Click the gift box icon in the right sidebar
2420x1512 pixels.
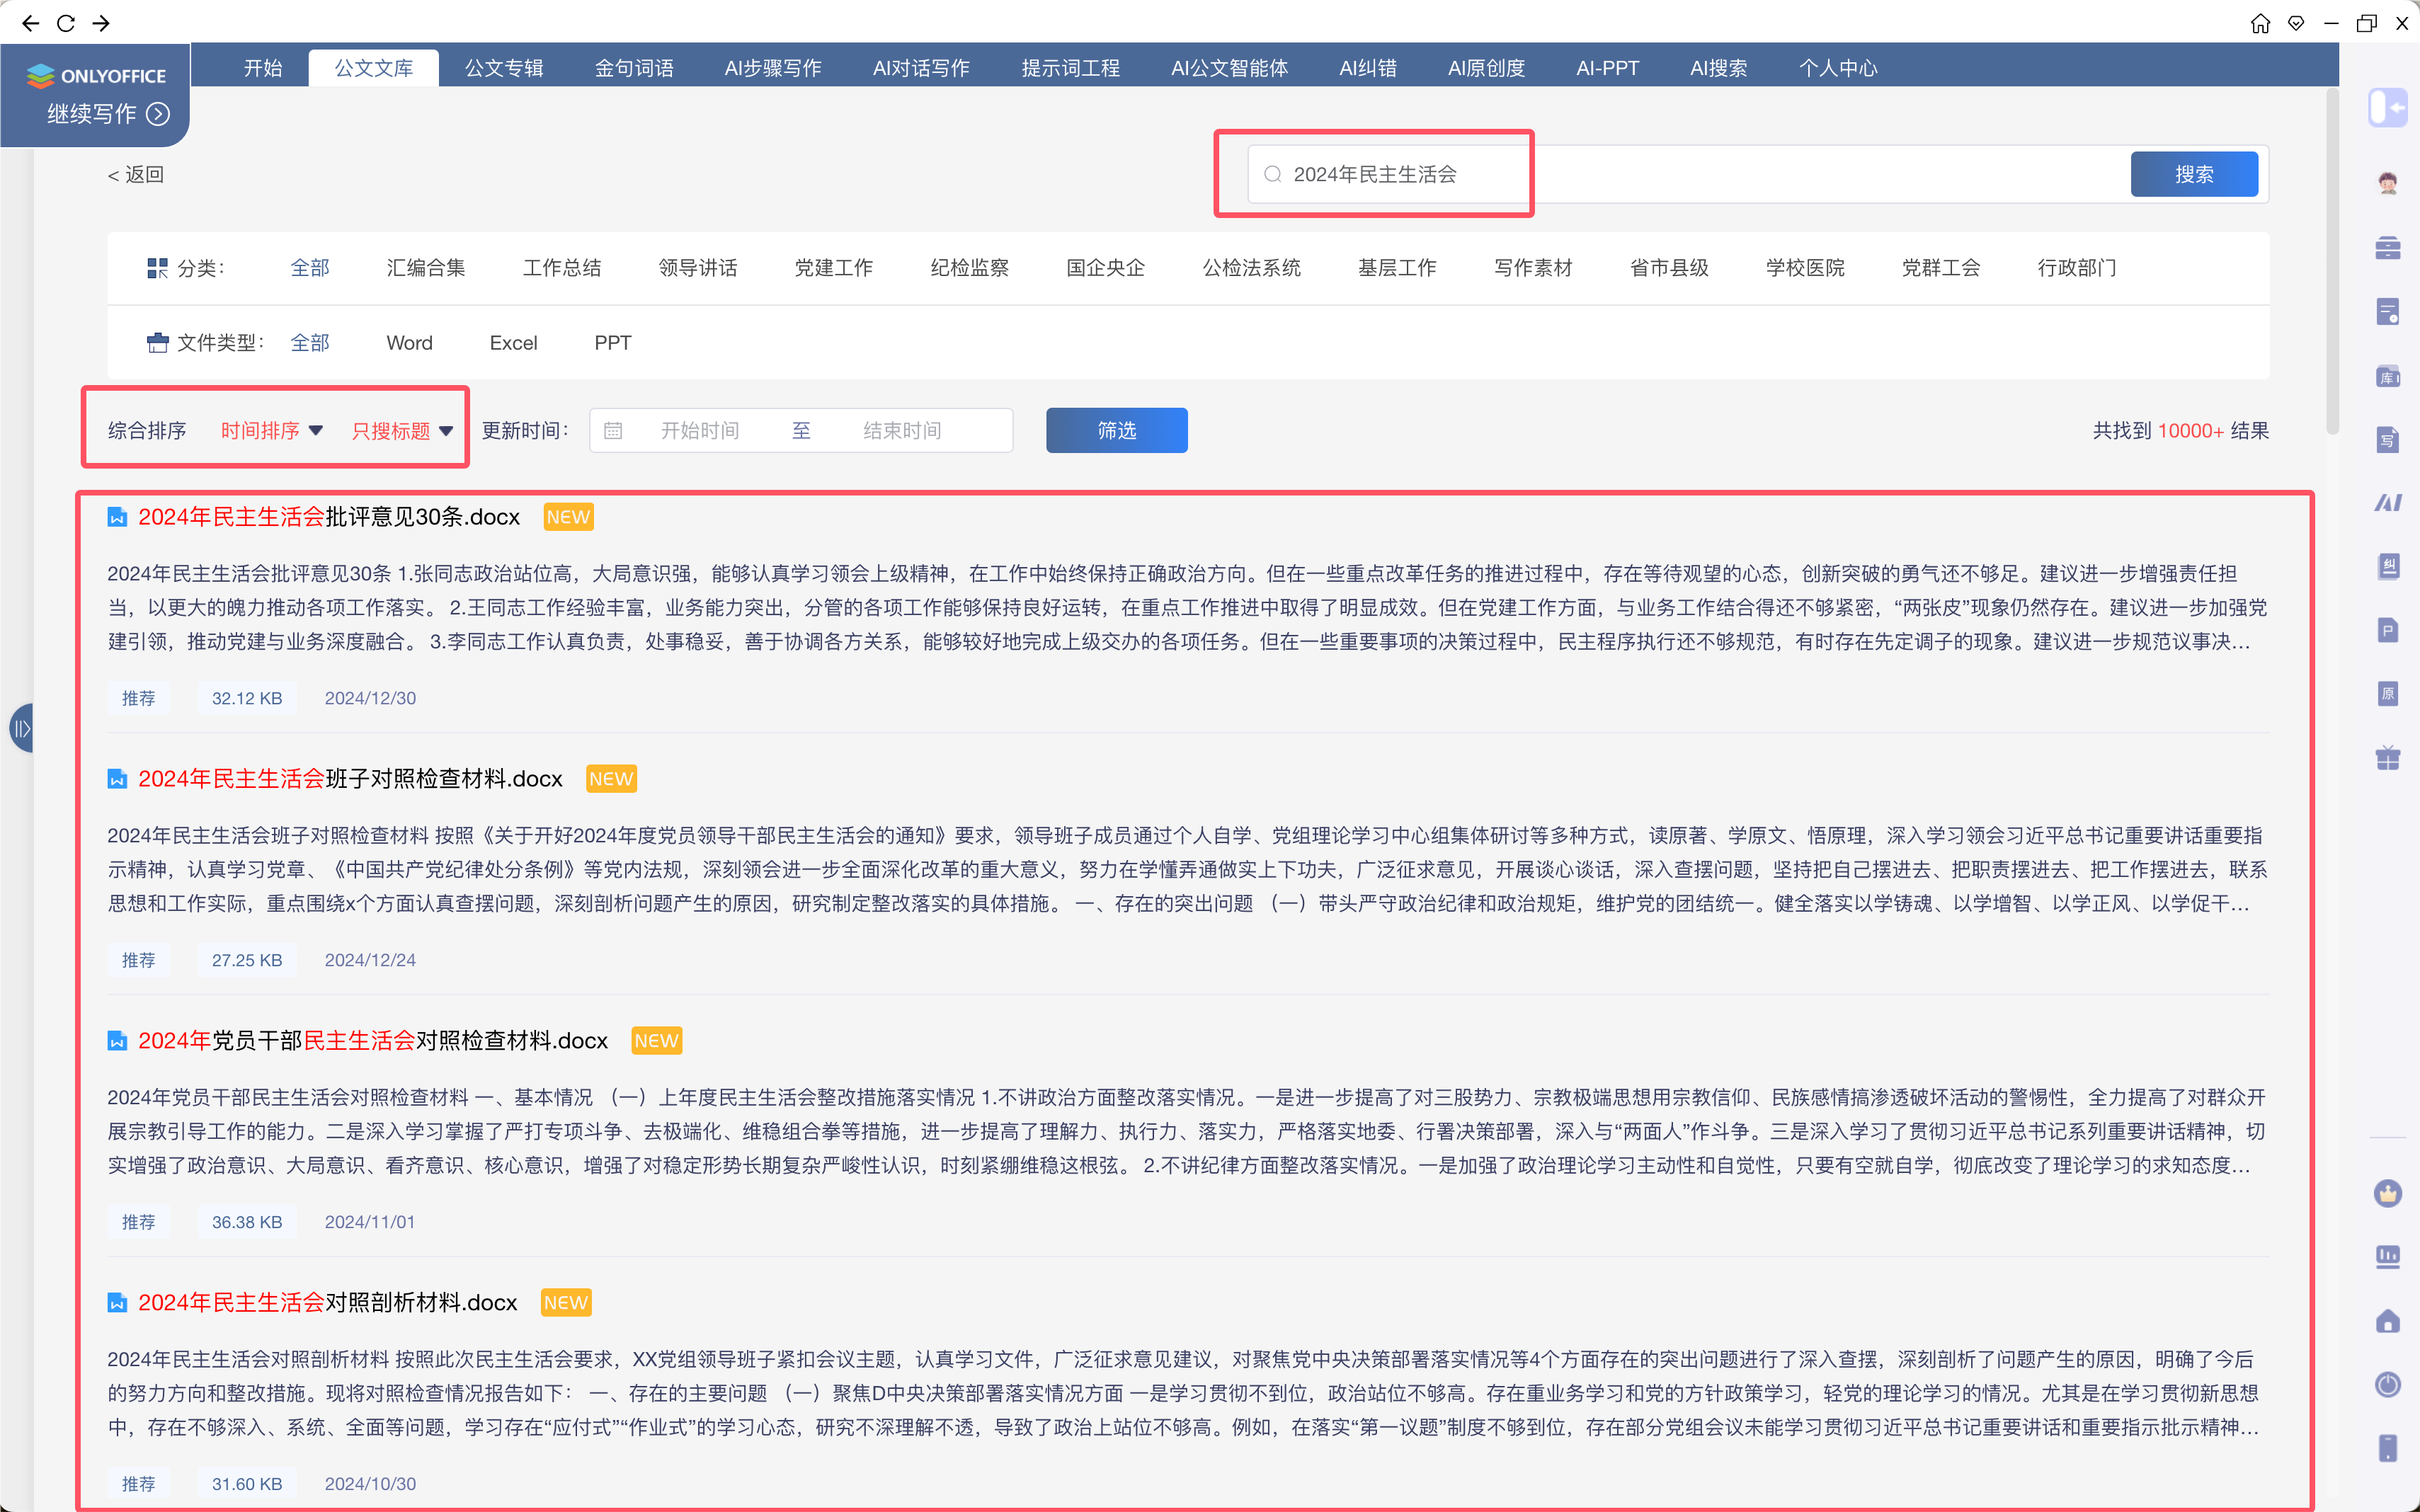(2388, 758)
